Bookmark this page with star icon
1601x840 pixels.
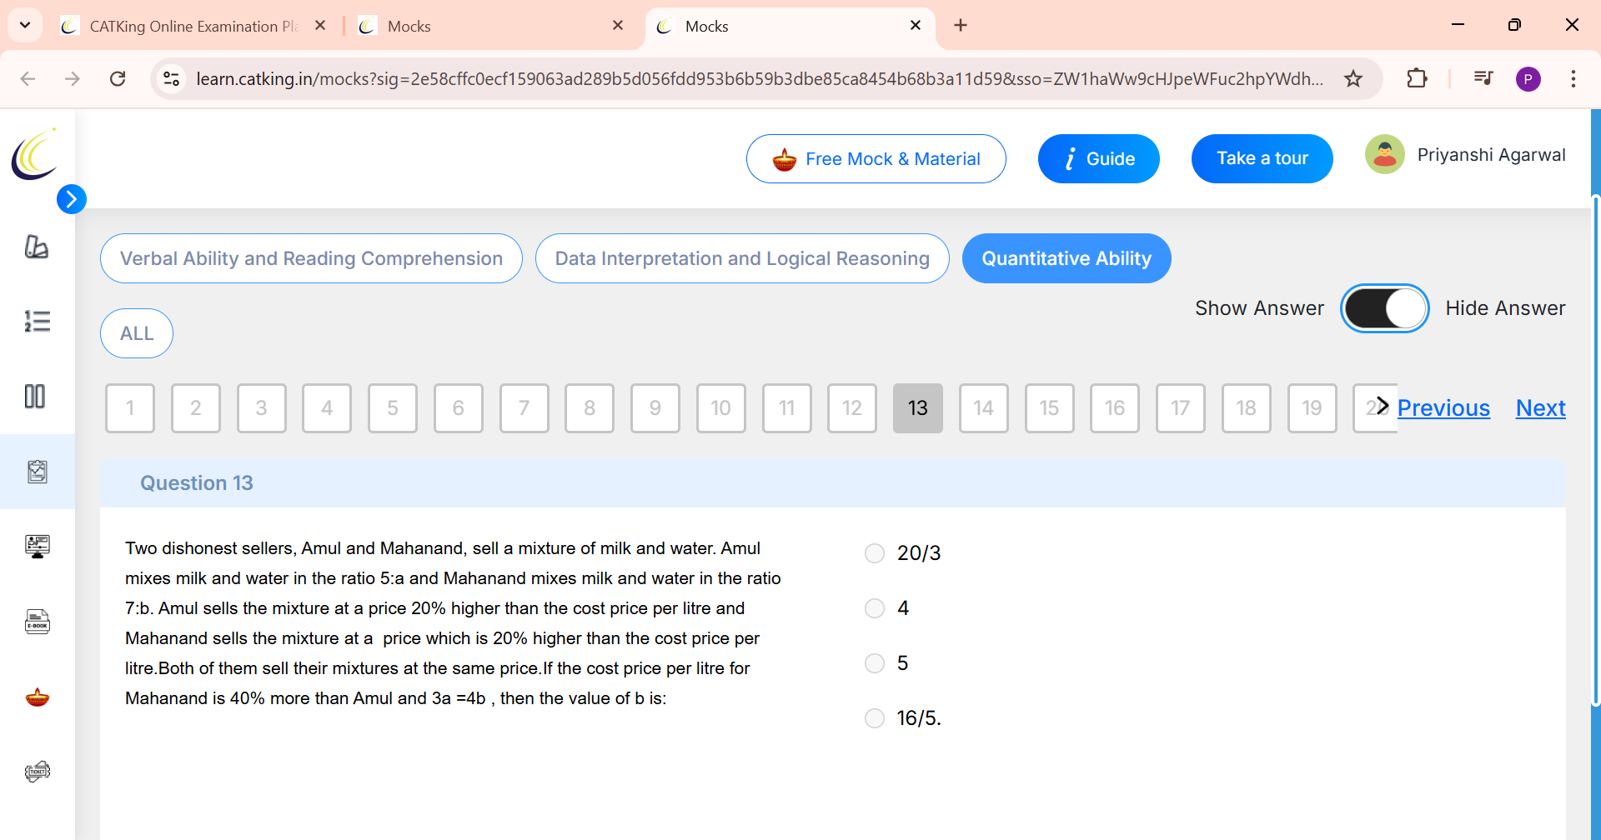point(1353,78)
